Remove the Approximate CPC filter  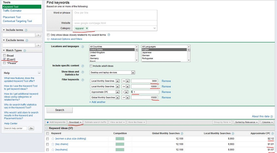click(x=166, y=92)
